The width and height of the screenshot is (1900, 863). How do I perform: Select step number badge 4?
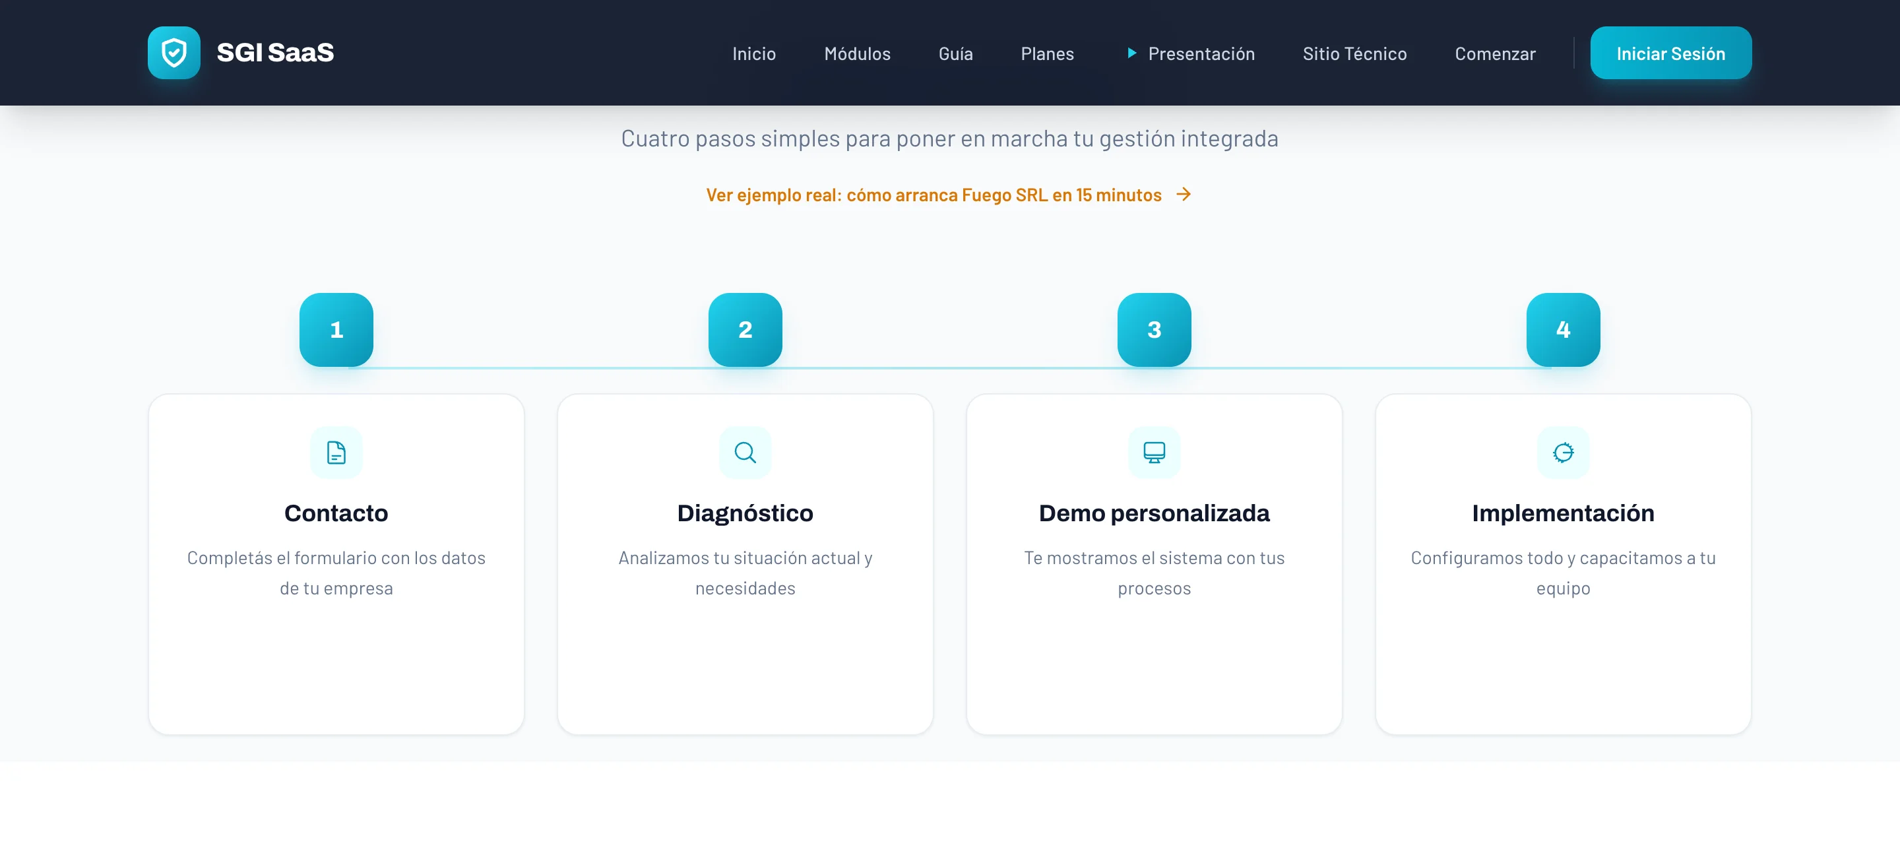pyautogui.click(x=1563, y=330)
